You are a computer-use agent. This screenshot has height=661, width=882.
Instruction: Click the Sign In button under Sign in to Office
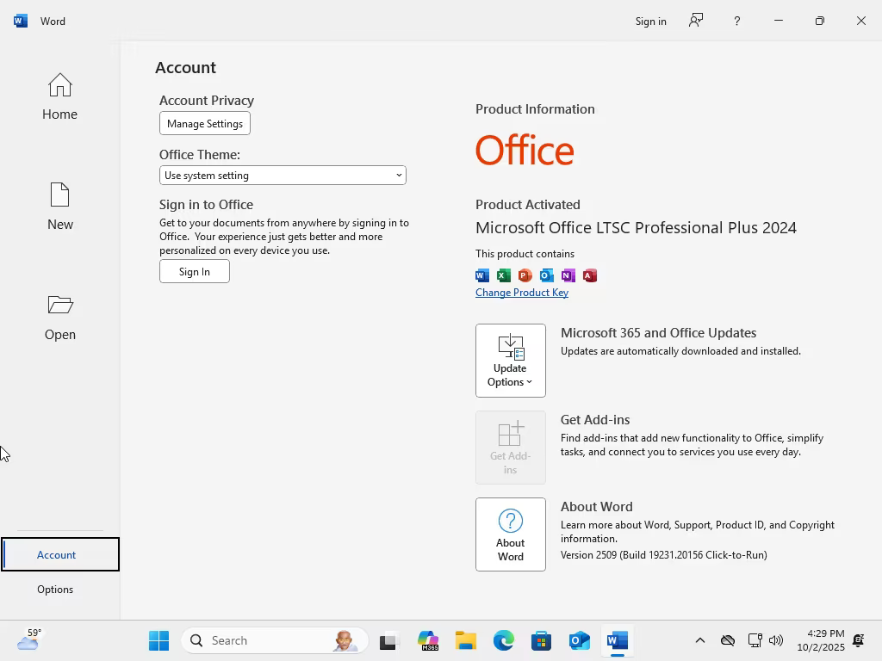pyautogui.click(x=194, y=271)
